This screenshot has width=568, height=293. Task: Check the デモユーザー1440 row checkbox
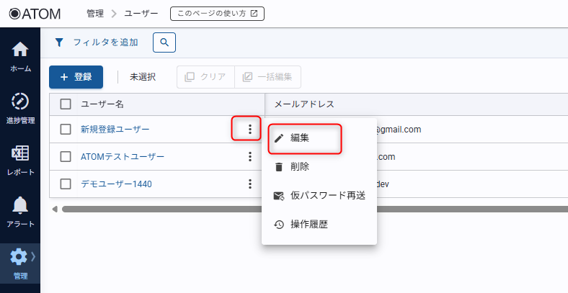(x=66, y=184)
